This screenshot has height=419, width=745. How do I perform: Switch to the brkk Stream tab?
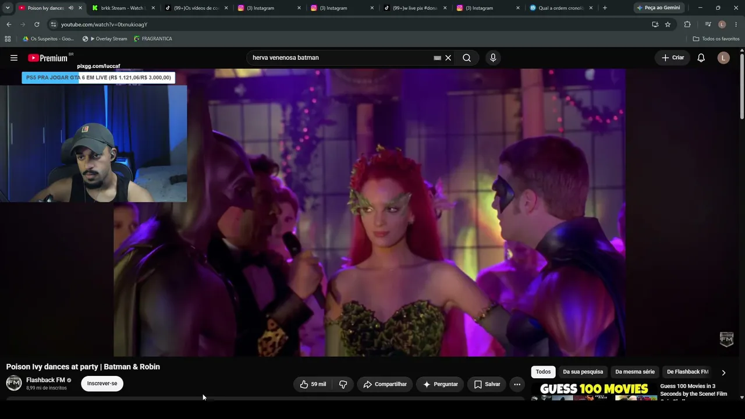(123, 8)
